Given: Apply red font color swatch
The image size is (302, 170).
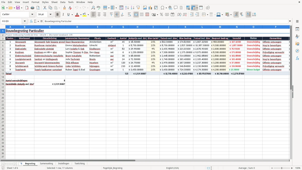Looking at the screenshot, I should coord(77,15).
